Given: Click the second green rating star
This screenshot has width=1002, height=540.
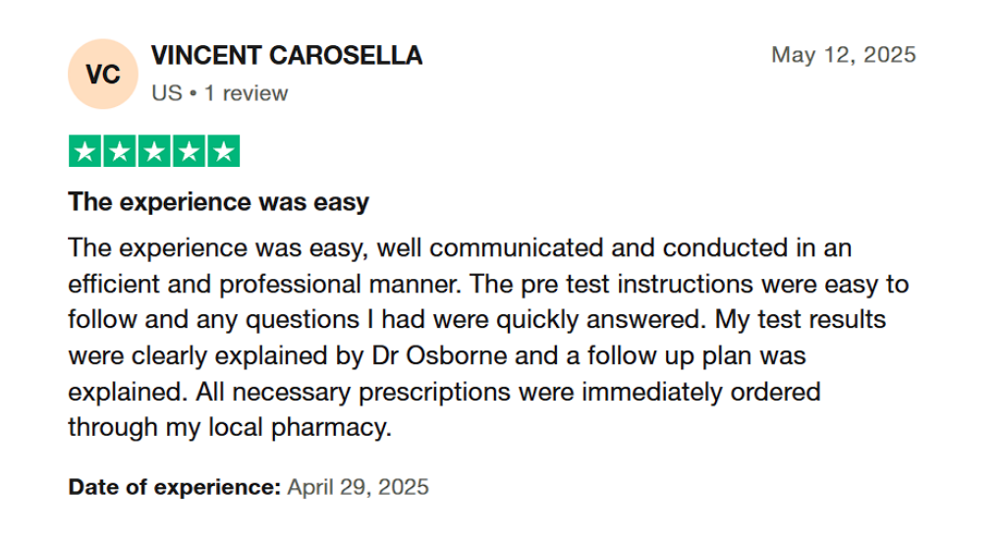Looking at the screenshot, I should point(120,151).
